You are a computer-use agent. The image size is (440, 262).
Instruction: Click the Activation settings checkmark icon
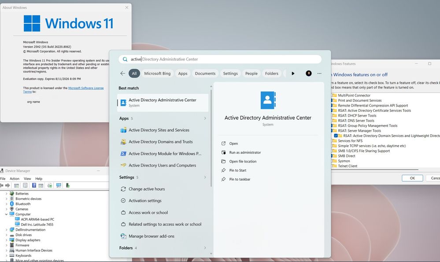point(123,200)
